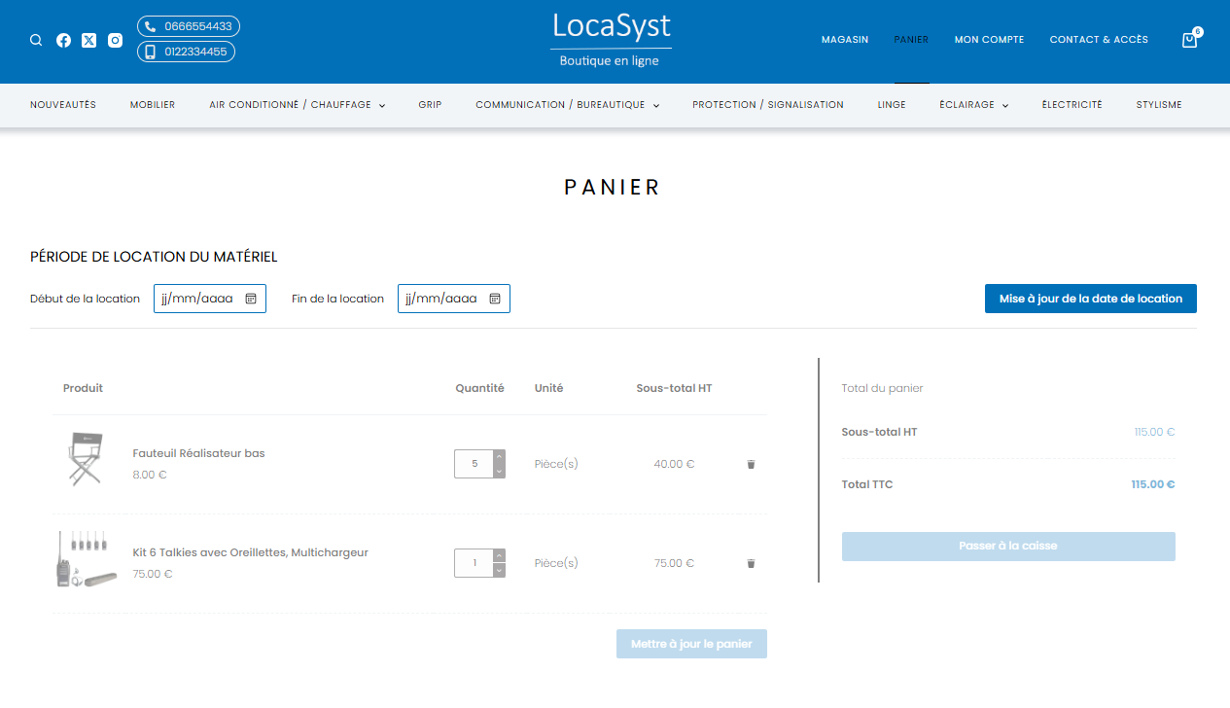Select the PANIER menu item
The width and height of the screenshot is (1230, 708).
click(x=911, y=40)
